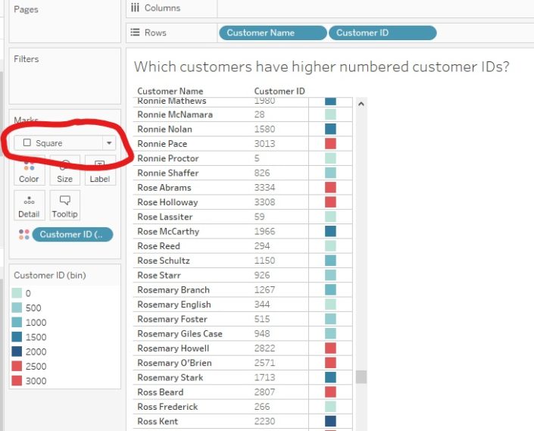Click the Customer ID column header
The image size is (534, 431).
[x=279, y=91]
